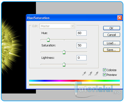Screen dimensions: 124x102
Task: Click the Hue value field showing 60
Action: (x=82, y=33)
